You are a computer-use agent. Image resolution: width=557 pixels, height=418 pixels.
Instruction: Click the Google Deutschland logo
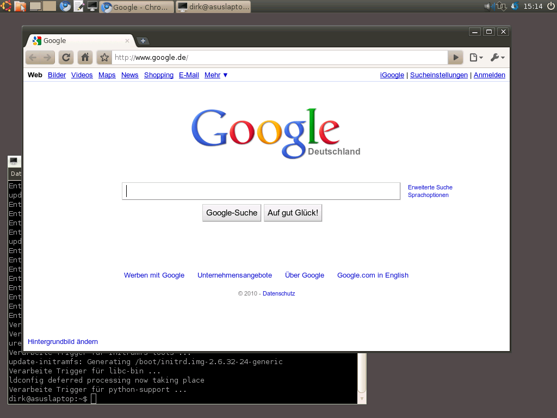(276, 133)
